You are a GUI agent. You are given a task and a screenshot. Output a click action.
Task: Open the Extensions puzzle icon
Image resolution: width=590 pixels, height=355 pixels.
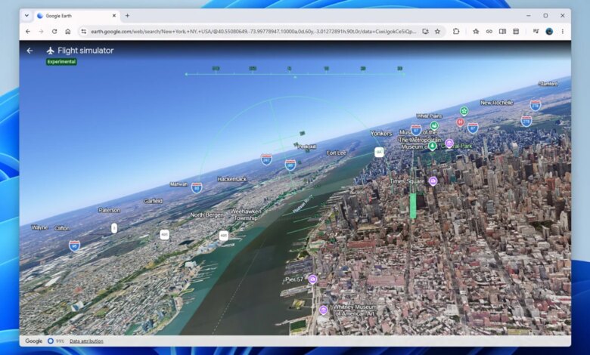point(456,32)
